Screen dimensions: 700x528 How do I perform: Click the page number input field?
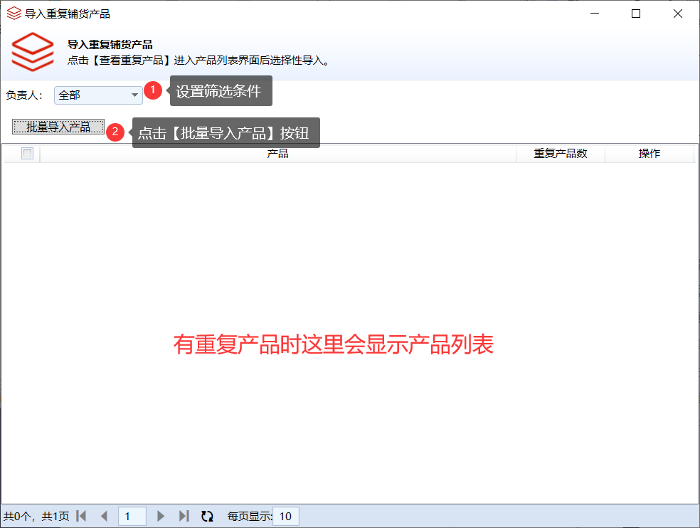pos(132,516)
